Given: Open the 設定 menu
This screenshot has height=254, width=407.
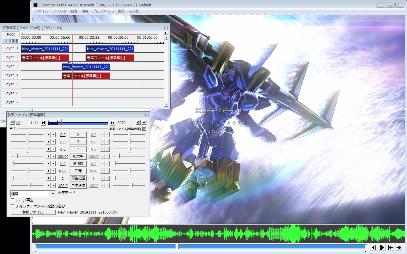Looking at the screenshot, I should (74, 11).
